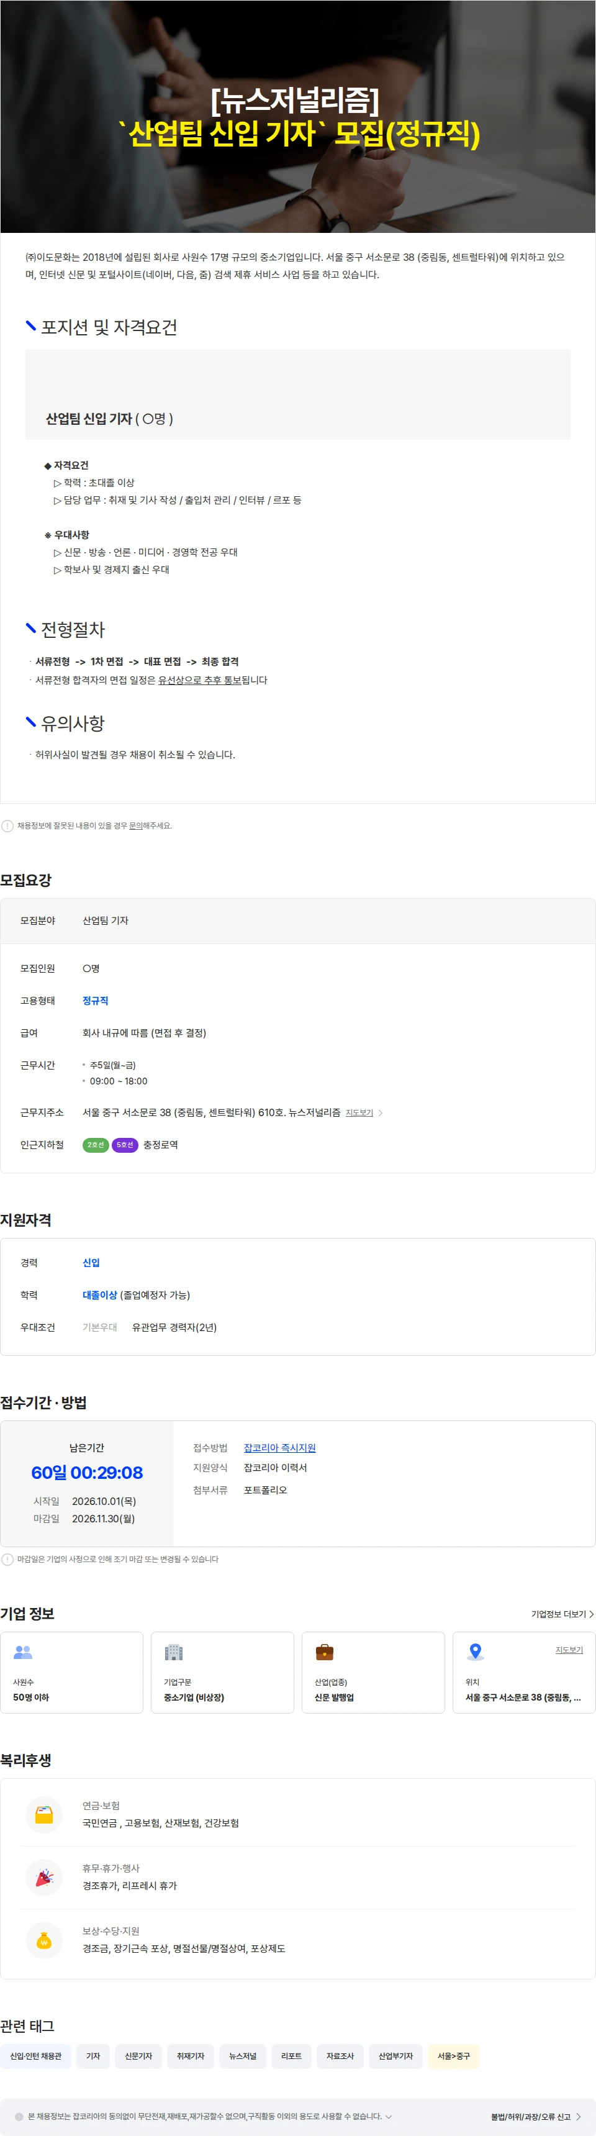
Task: Click the 포트폴리오 attachment text
Action: (x=265, y=1489)
